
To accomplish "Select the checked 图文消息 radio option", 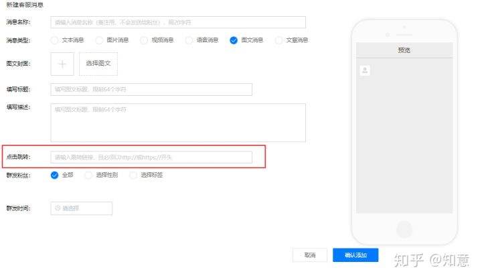I will [234, 40].
